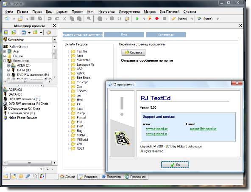This screenshot has width=251, height=192.
Task: Click the Redo toolbar icon
Action: pos(57,19)
